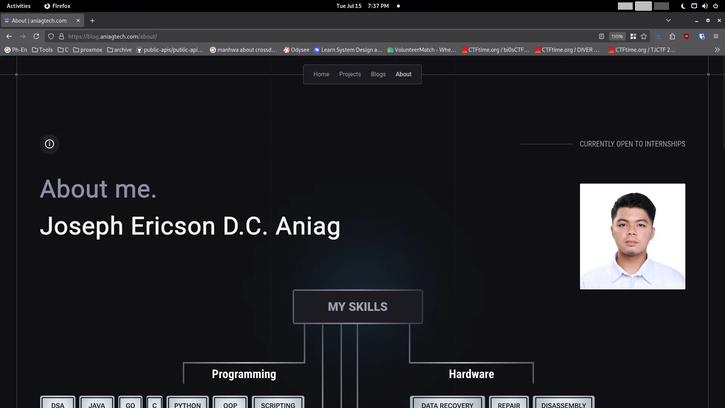The width and height of the screenshot is (725, 408).
Task: Open the uBlock Origin extension icon
Action: [x=687, y=36]
